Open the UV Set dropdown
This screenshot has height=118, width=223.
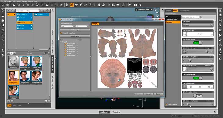[198, 25]
